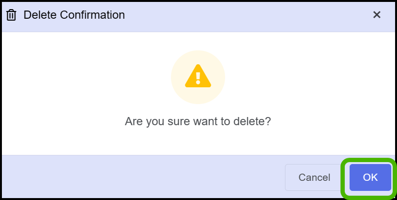
Task: Click the yellow warning triangle icon
Action: (x=198, y=76)
